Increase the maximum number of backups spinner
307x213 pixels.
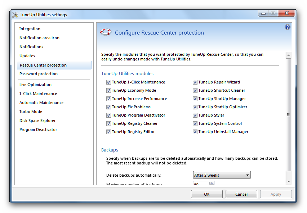212,183
